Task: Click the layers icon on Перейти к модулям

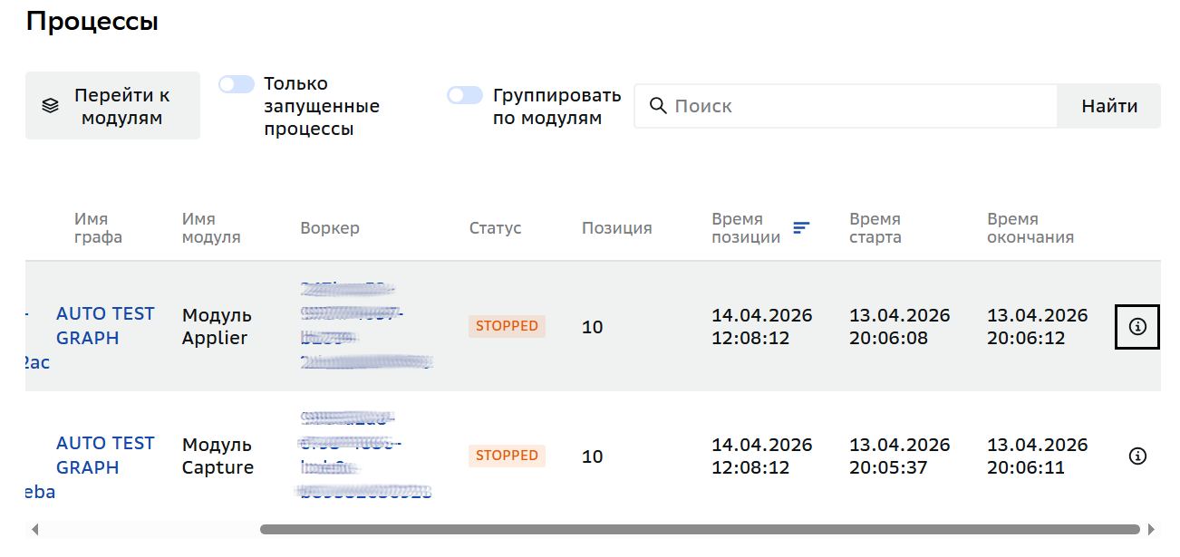Action: 51,106
